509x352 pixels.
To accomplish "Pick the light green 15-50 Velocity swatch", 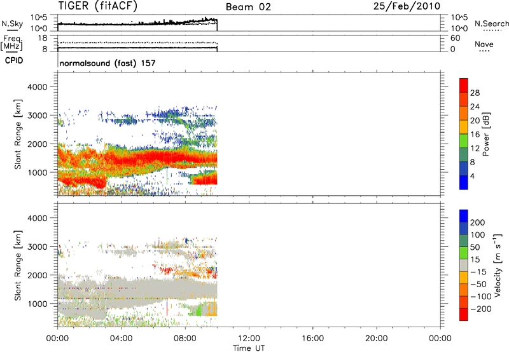I will tap(464, 253).
